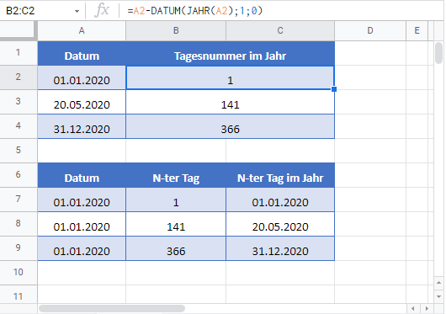Select row 9 header
Viewport: 446px width, 314px height.
[x=19, y=248]
